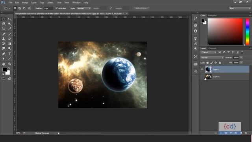Pick a color in the red color field

225,32
